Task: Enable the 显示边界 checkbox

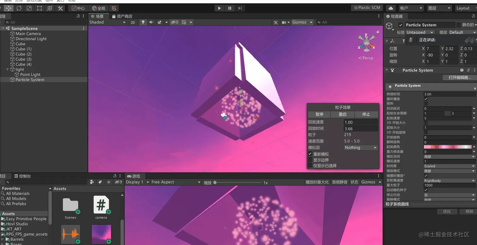Action: click(x=310, y=160)
